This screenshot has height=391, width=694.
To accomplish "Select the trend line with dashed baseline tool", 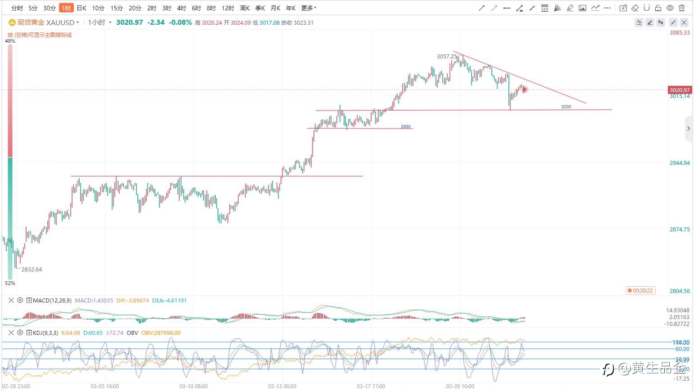I will 595,8.
